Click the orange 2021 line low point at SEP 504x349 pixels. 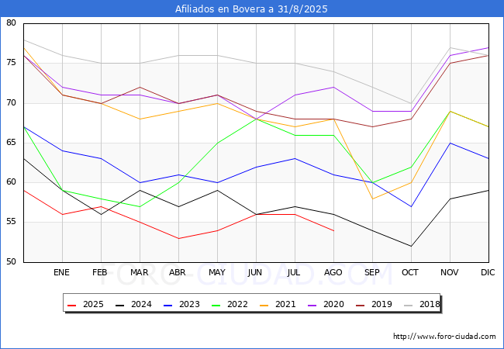[x=372, y=199]
